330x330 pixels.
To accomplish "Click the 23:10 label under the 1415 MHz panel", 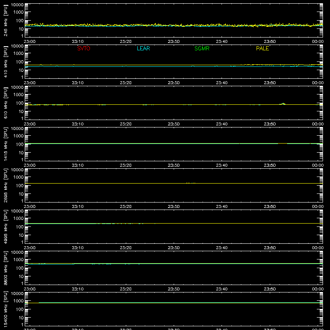I will (x=78, y=165).
